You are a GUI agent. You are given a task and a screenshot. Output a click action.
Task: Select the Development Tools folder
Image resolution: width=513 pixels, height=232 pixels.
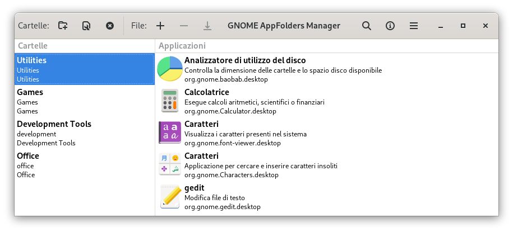85,133
